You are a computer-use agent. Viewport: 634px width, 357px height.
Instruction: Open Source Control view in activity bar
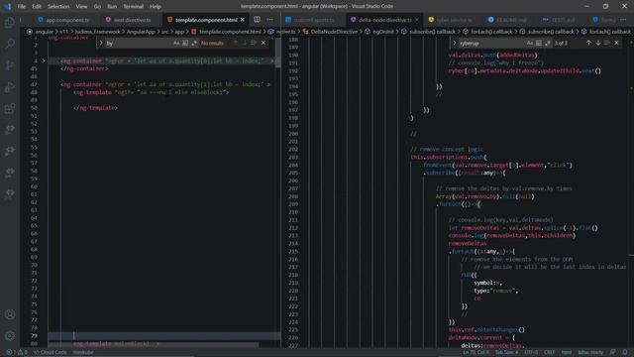10,65
